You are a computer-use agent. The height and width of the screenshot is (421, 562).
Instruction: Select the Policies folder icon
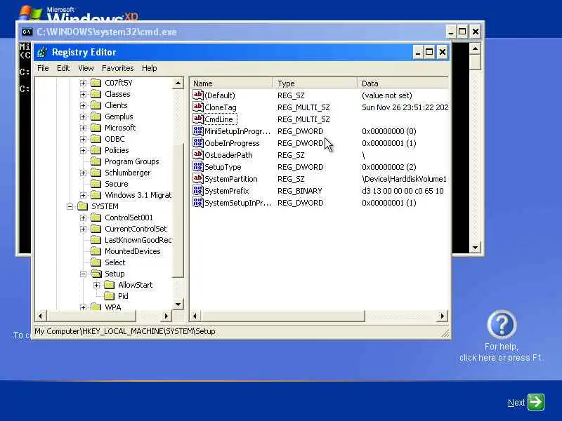point(96,150)
